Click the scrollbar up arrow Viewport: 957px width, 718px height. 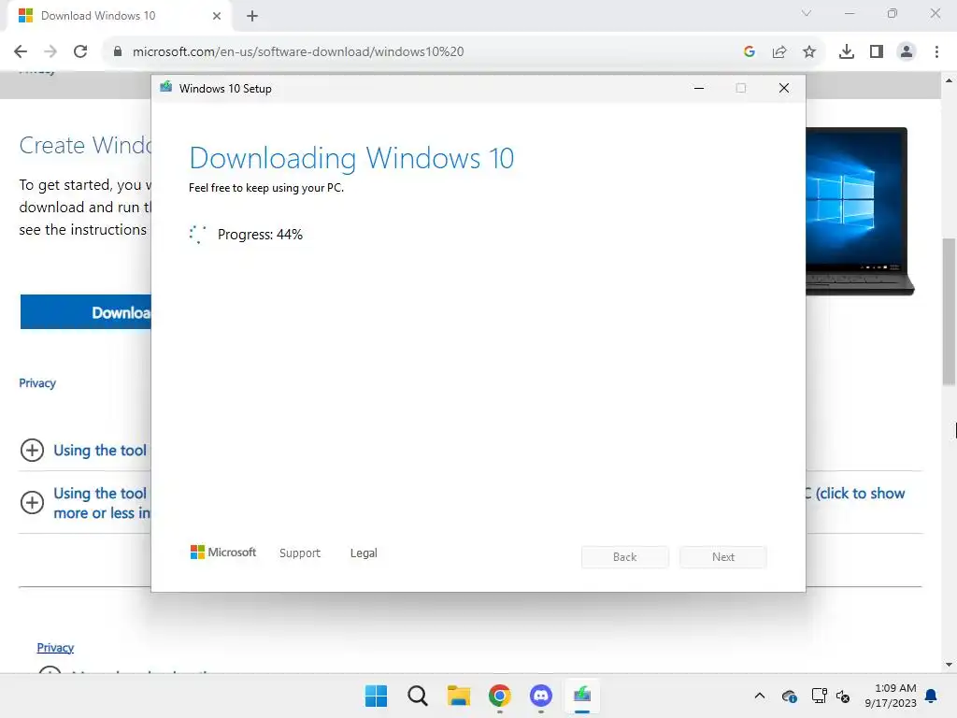[949, 80]
